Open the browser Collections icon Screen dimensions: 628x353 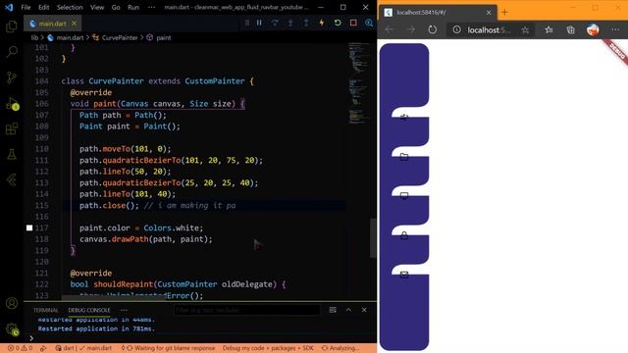pos(571,30)
